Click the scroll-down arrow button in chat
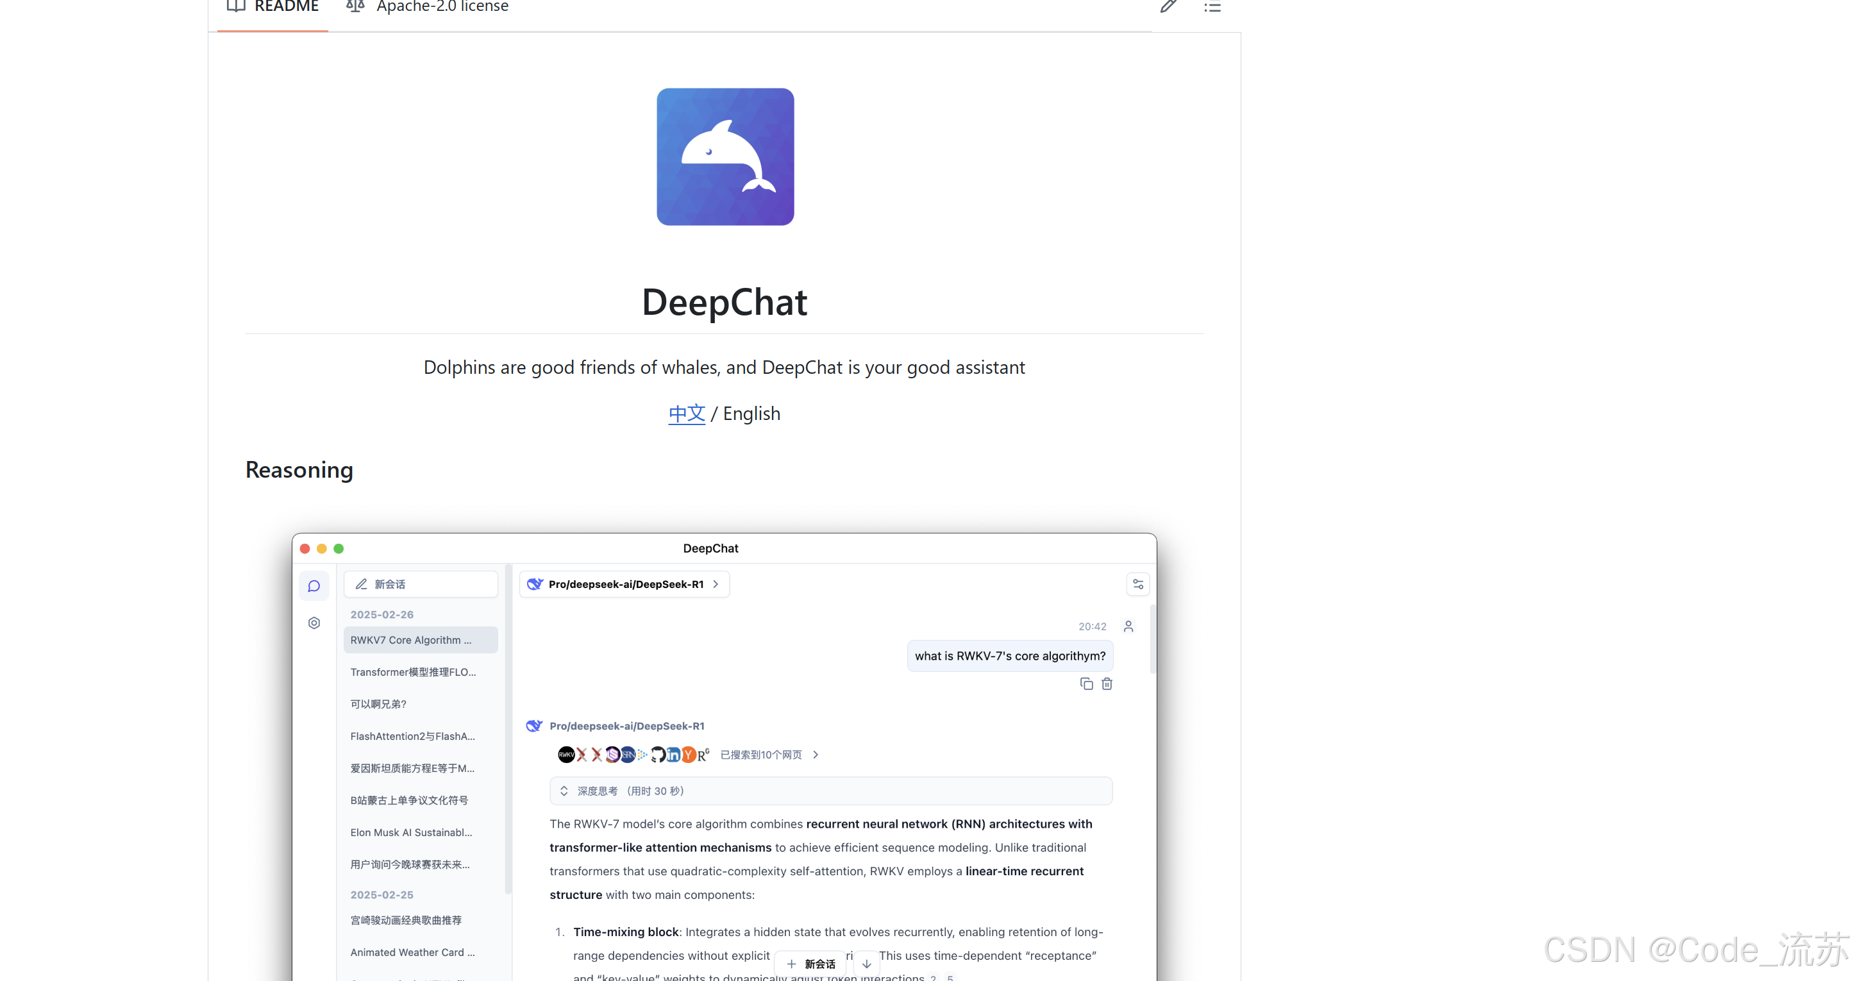Screen dimensions: 1853x981 coord(867,964)
